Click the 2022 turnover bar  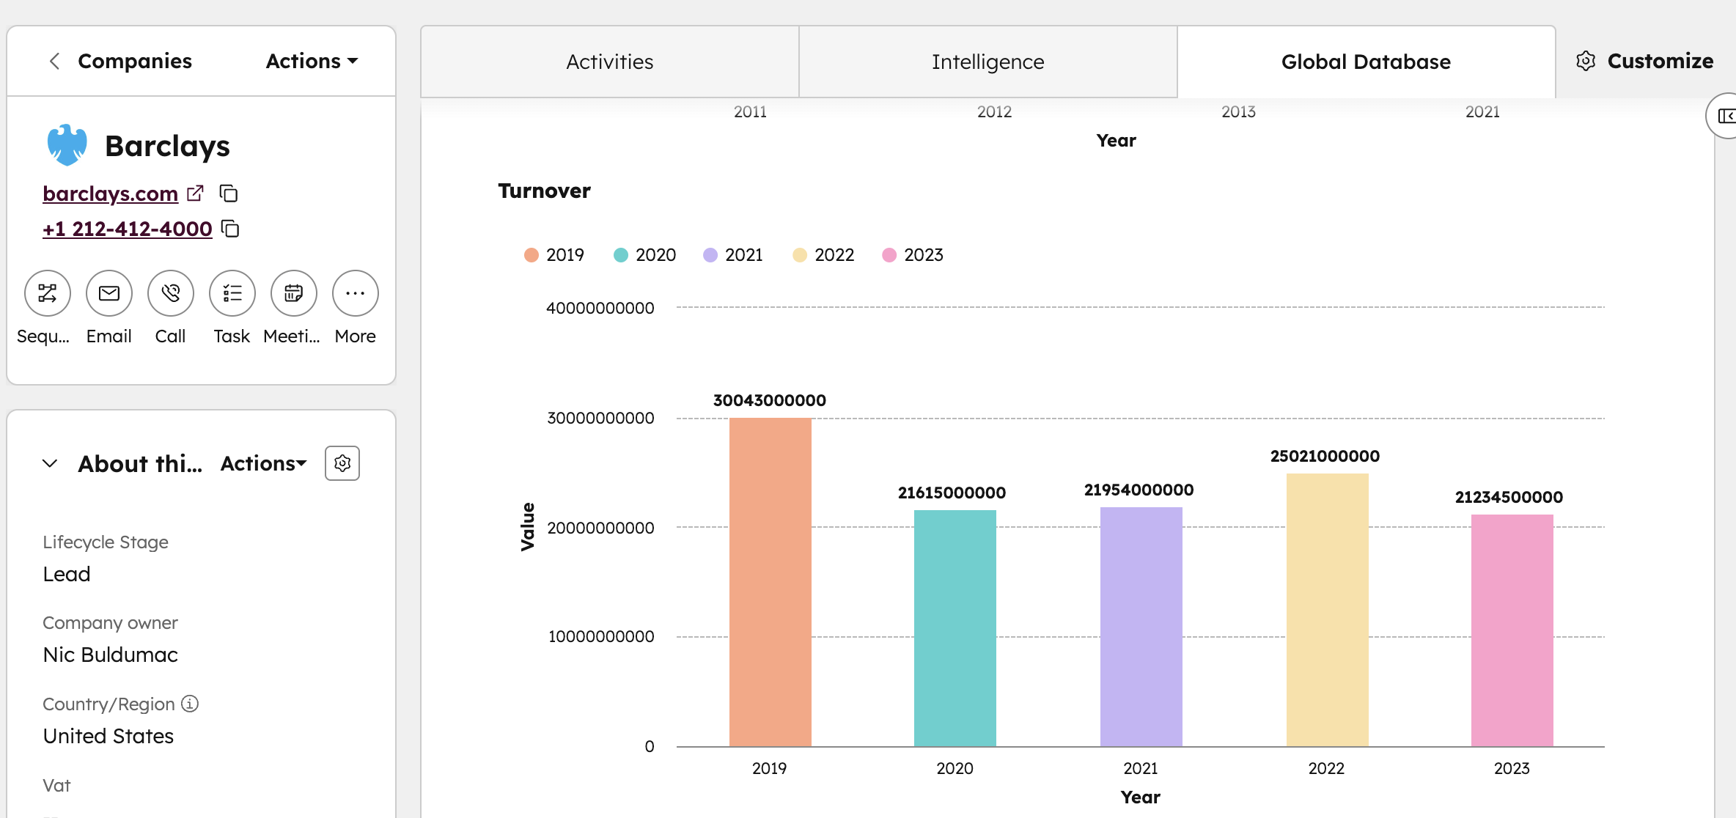[x=1328, y=610]
